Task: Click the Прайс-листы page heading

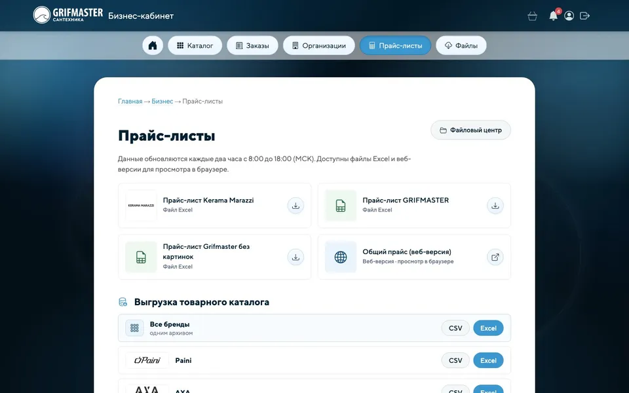Action: pos(166,136)
